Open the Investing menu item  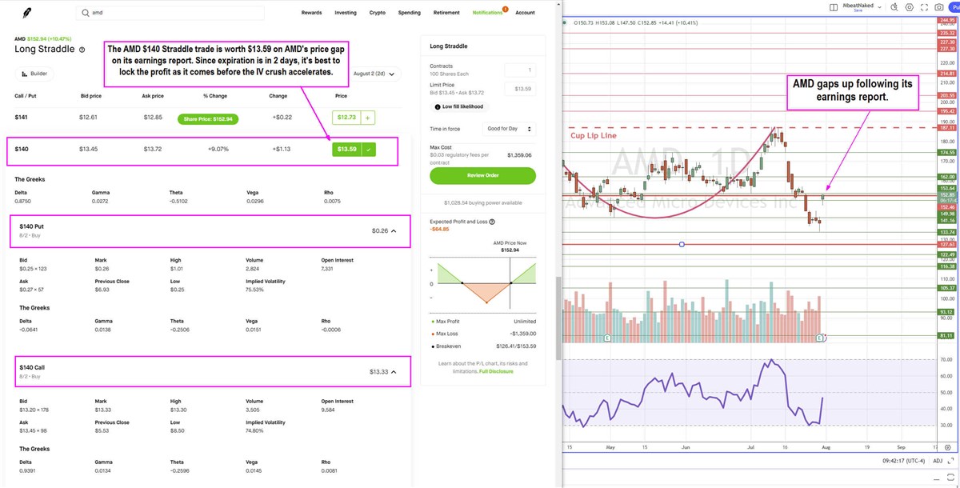tap(346, 13)
